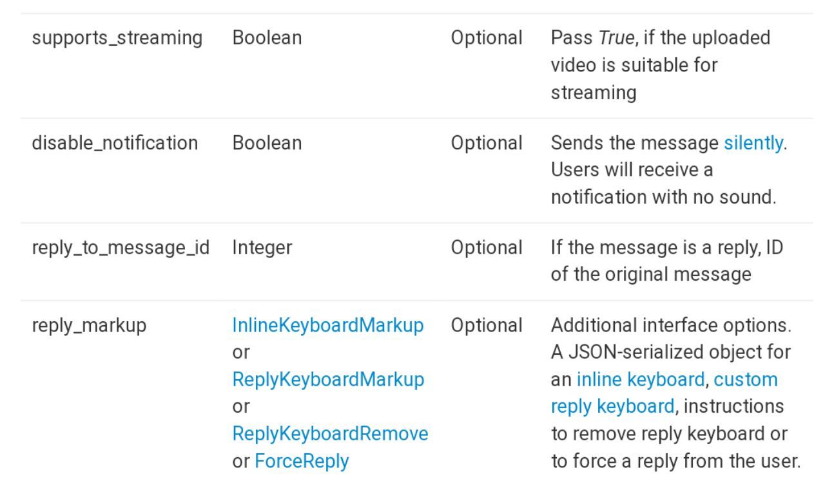The height and width of the screenshot is (488, 825).
Task: Open the 'silently' link
Action: (753, 143)
